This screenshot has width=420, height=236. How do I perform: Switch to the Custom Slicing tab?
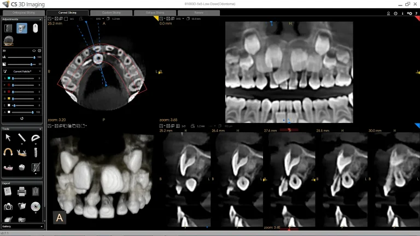[111, 13]
